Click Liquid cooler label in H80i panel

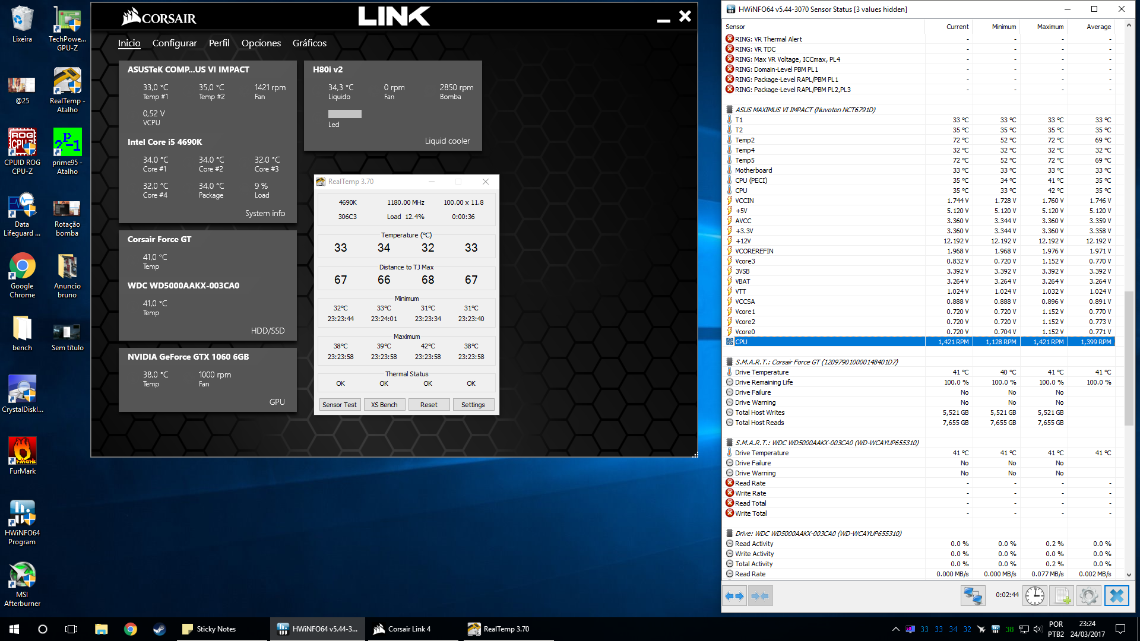point(447,141)
